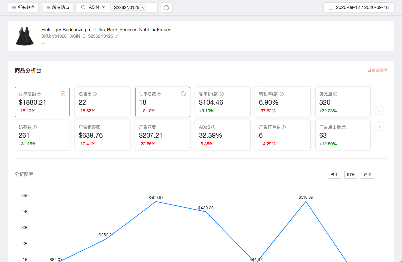Click help icon next to 总售出
This screenshot has height=262, width=402.
coord(95,94)
